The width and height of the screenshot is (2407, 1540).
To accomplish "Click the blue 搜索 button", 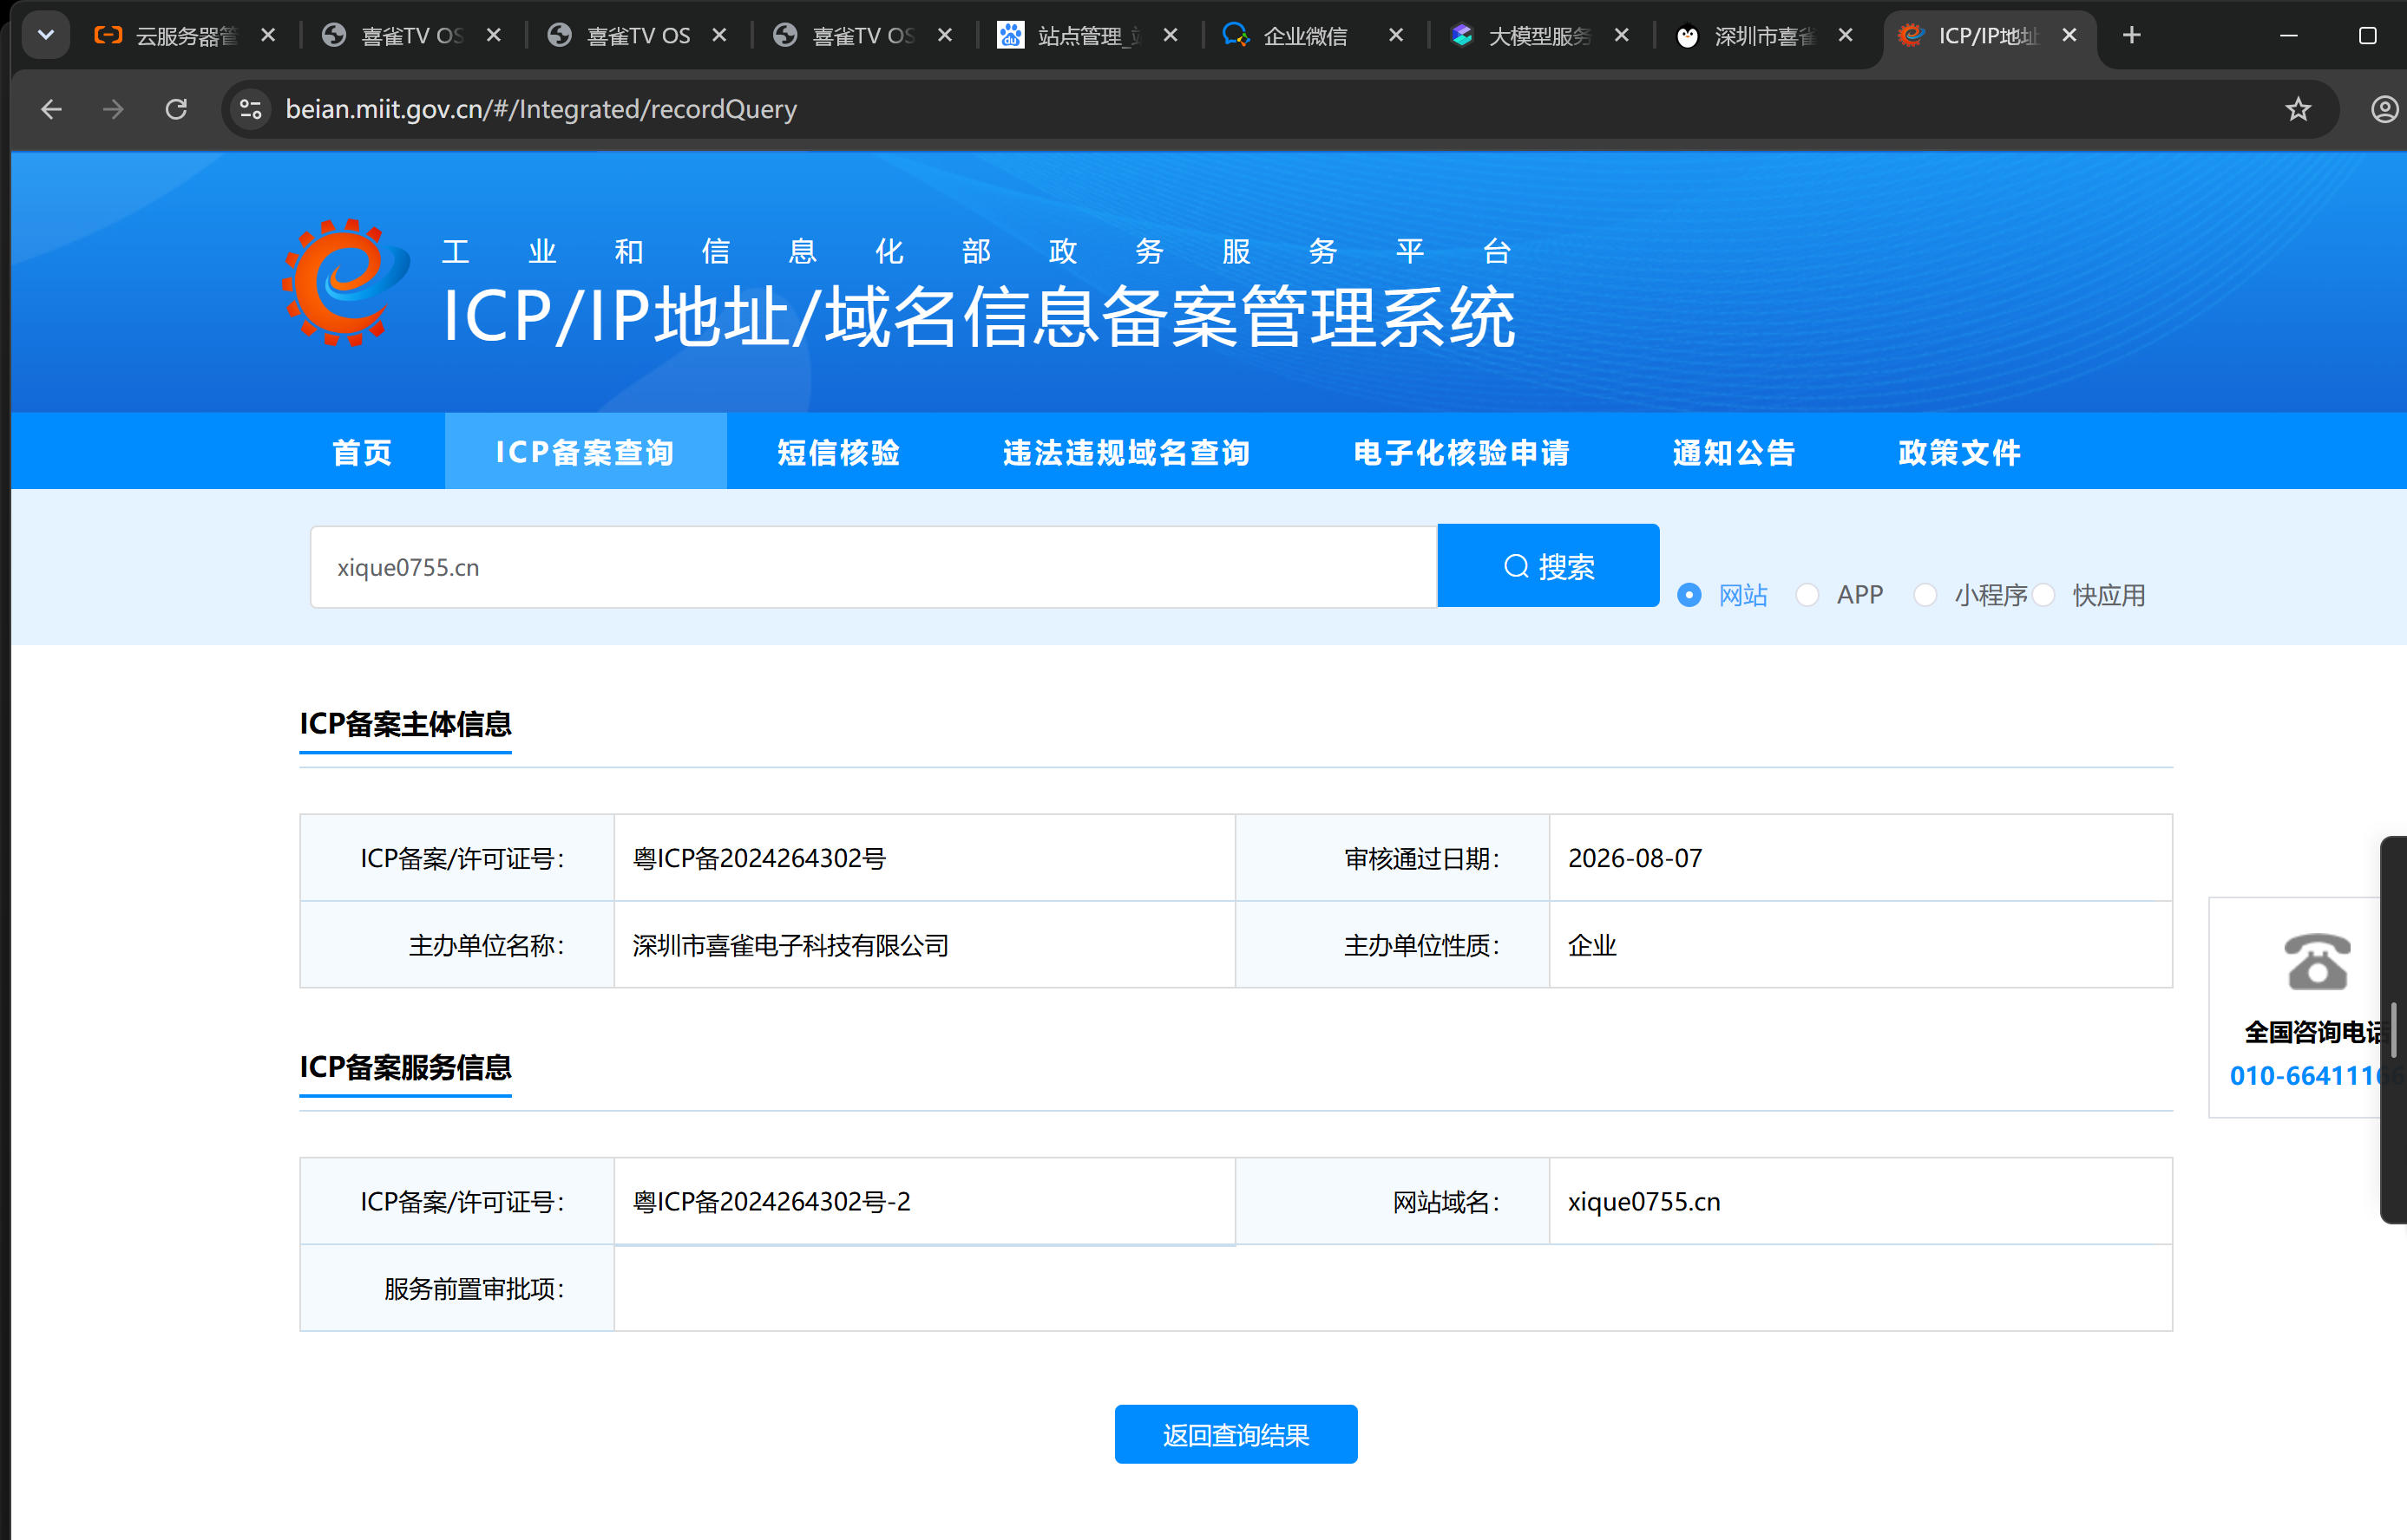I will tap(1549, 566).
